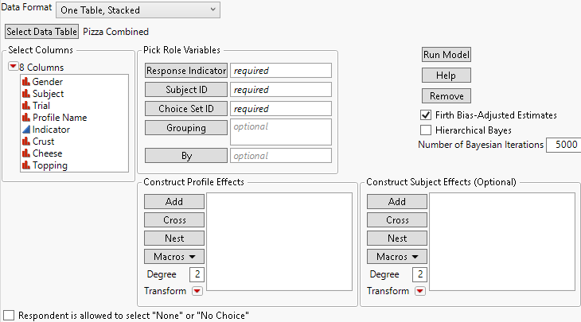Open the Subject Effects Macros menu
Image resolution: width=581 pixels, height=322 pixels.
(396, 256)
